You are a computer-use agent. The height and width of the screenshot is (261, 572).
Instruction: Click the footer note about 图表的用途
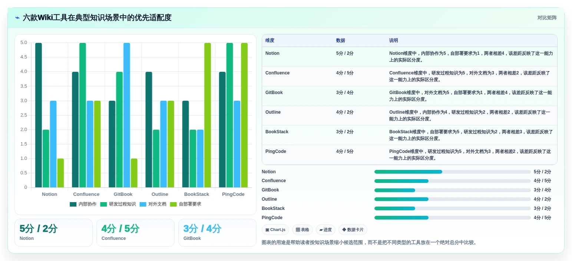pyautogui.click(x=369, y=242)
